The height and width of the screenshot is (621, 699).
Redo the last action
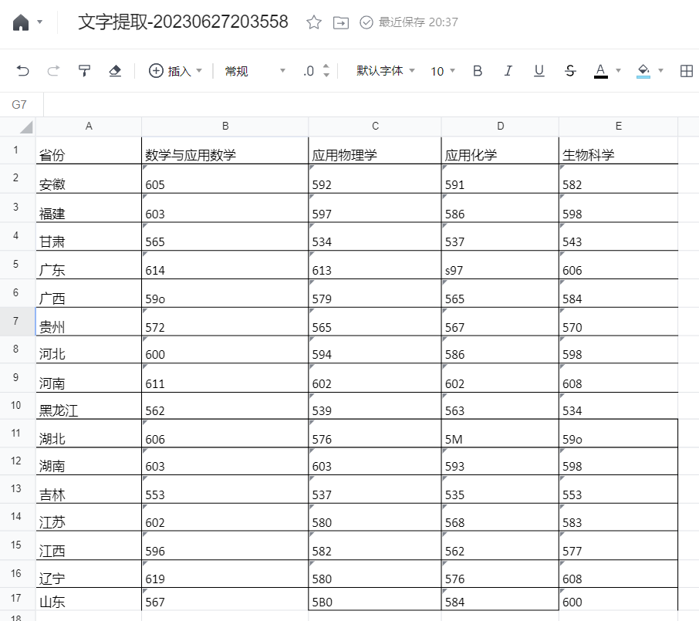point(53,71)
